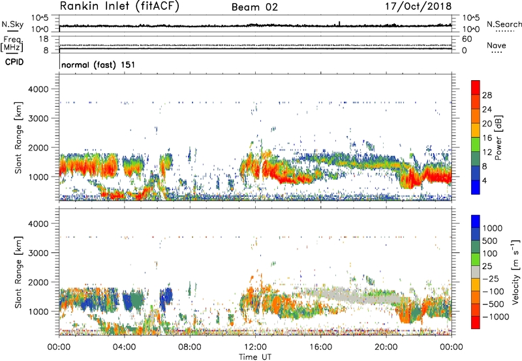Select the 'Beam 02' label
522x361 pixels.
click(x=254, y=7)
